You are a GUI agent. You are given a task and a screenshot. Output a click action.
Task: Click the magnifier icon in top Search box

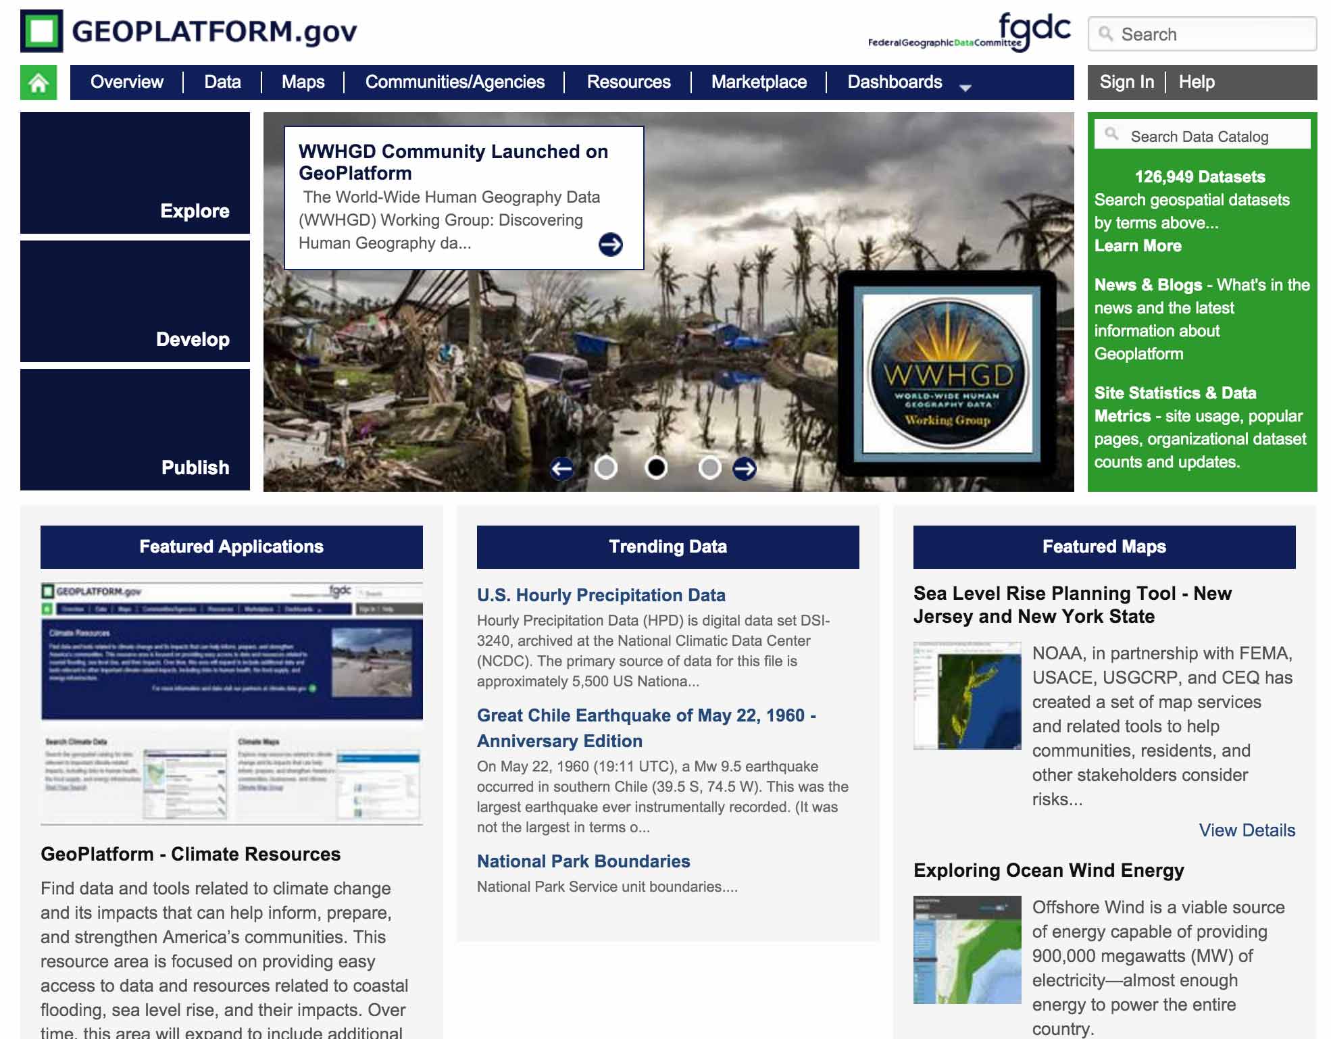[1105, 34]
